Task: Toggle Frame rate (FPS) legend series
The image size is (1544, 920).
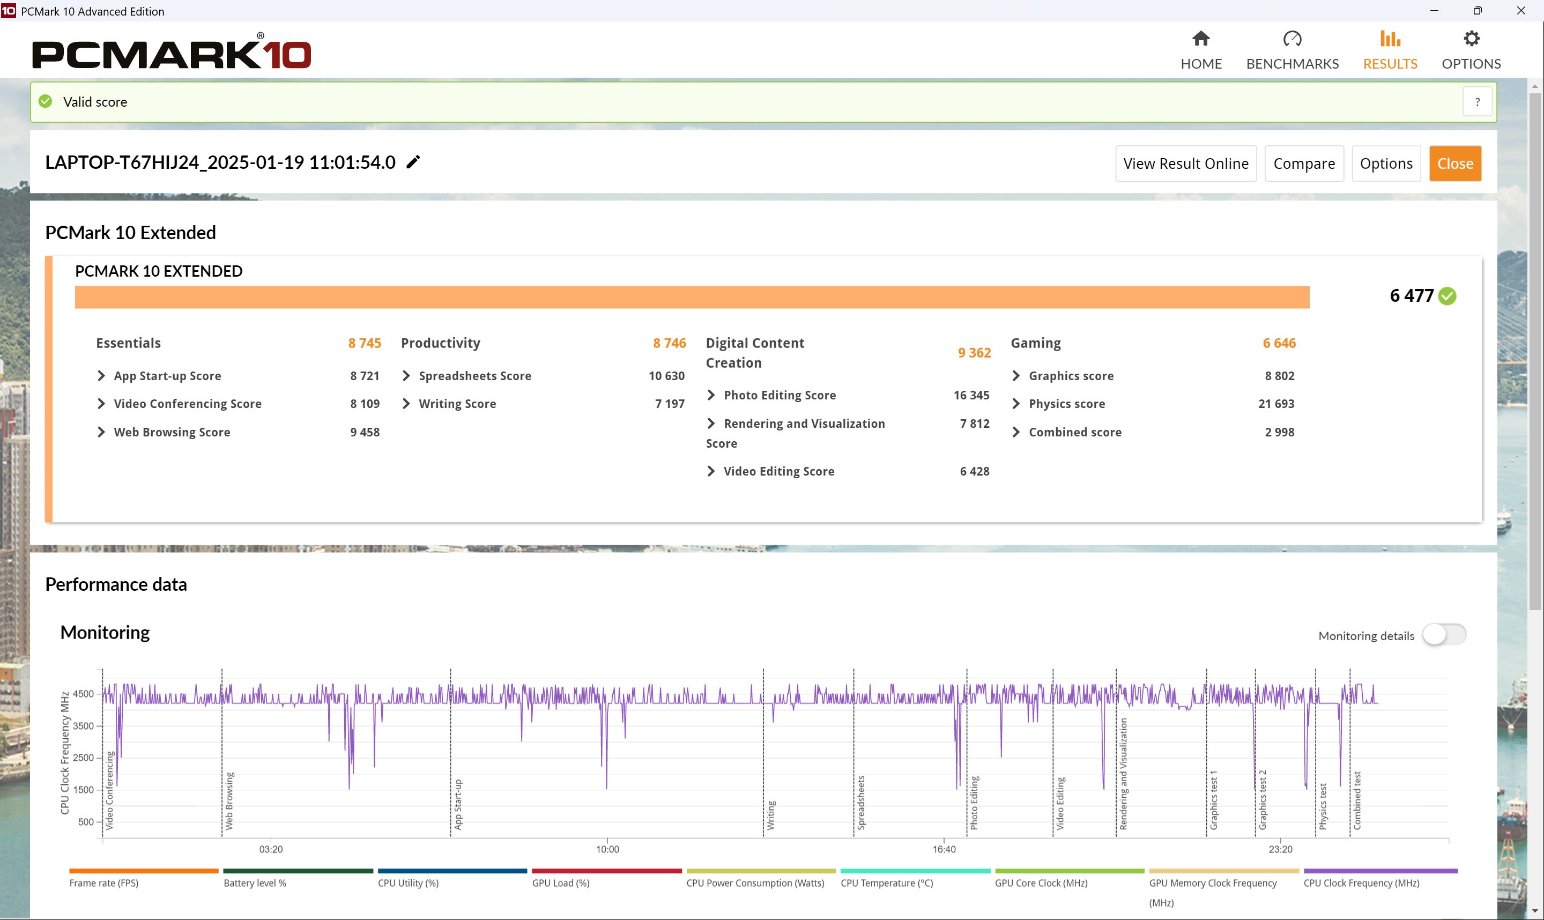Action: (x=144, y=871)
